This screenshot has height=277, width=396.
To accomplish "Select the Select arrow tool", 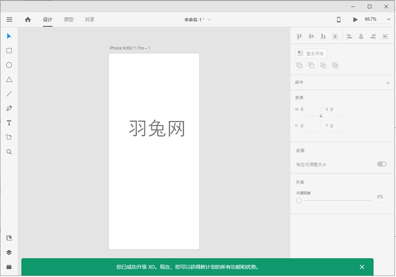I will (x=9, y=36).
